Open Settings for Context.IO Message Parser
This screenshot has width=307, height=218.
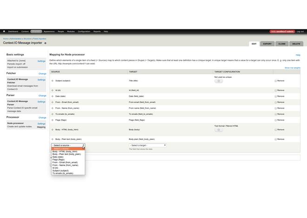tap(41, 102)
